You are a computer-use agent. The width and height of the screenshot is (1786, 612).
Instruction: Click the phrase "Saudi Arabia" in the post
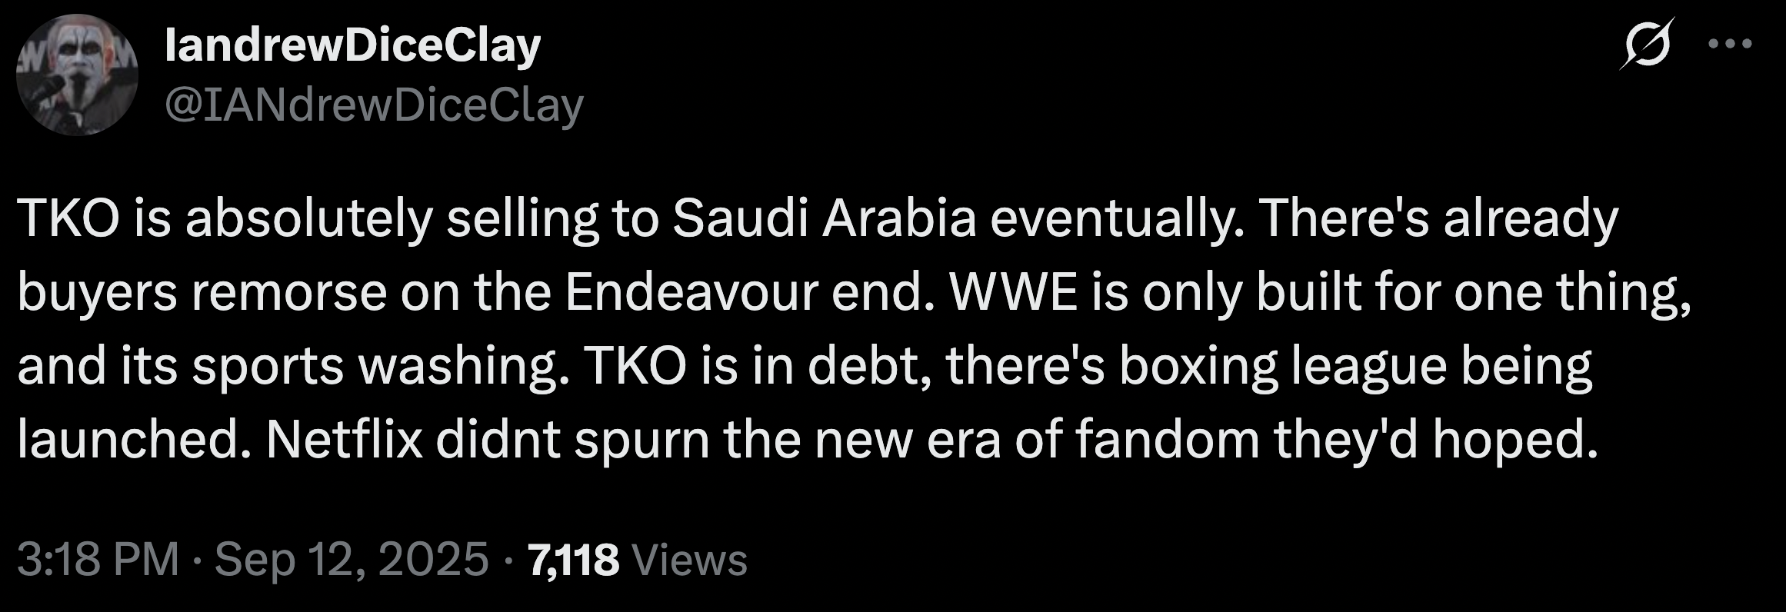click(824, 218)
